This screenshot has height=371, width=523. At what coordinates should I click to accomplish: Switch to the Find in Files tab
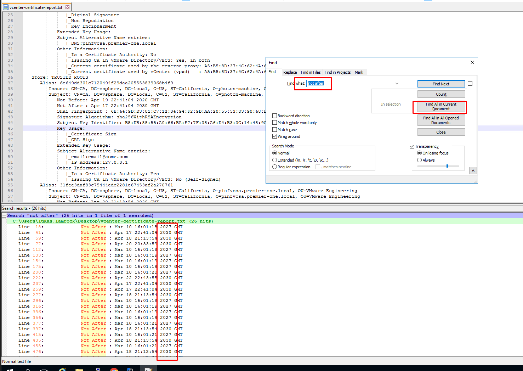[311, 72]
